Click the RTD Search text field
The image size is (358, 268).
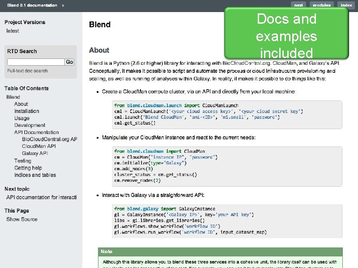click(36, 62)
